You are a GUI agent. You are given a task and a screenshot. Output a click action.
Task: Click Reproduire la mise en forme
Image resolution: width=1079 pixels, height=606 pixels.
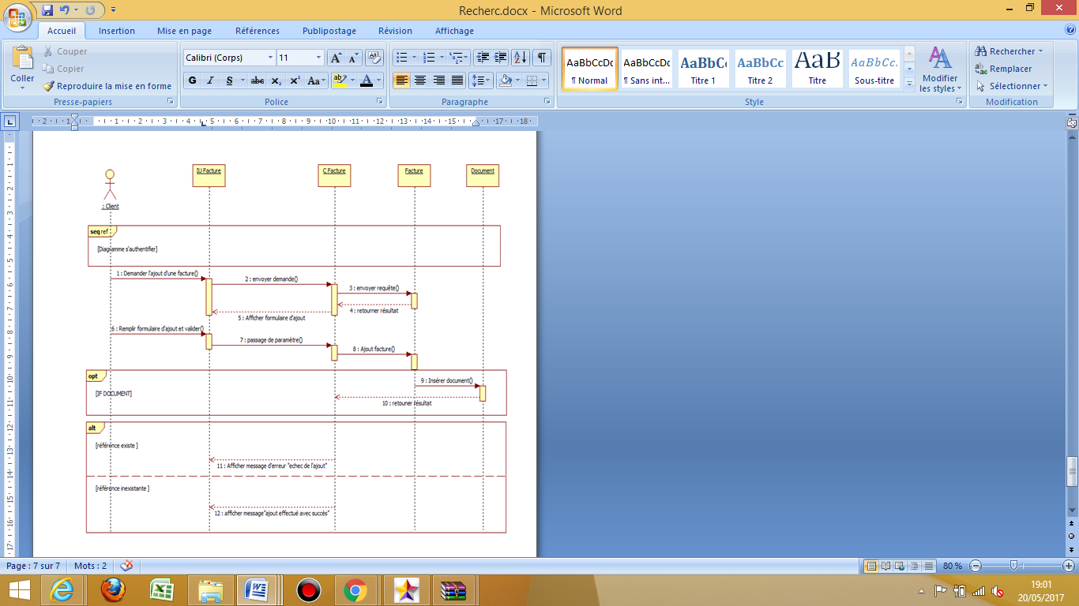click(x=107, y=86)
